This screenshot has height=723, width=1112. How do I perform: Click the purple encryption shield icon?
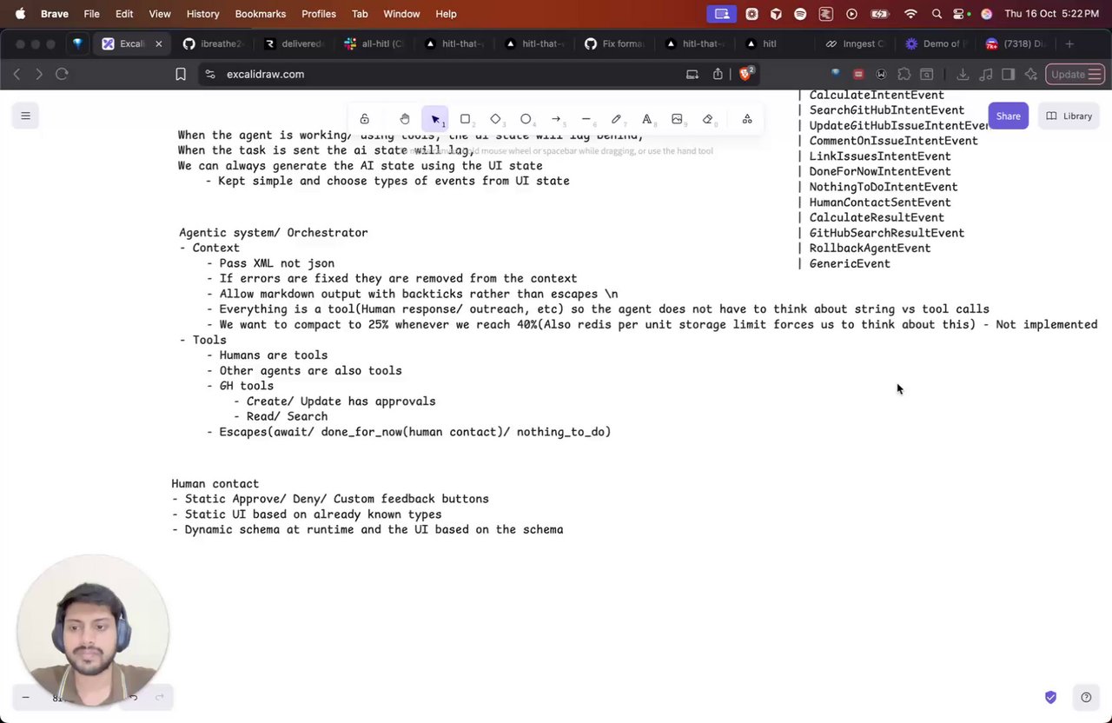point(1050,697)
